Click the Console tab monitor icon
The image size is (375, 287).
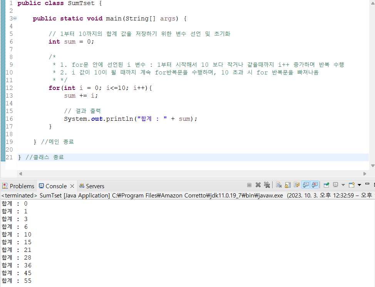coord(41,186)
